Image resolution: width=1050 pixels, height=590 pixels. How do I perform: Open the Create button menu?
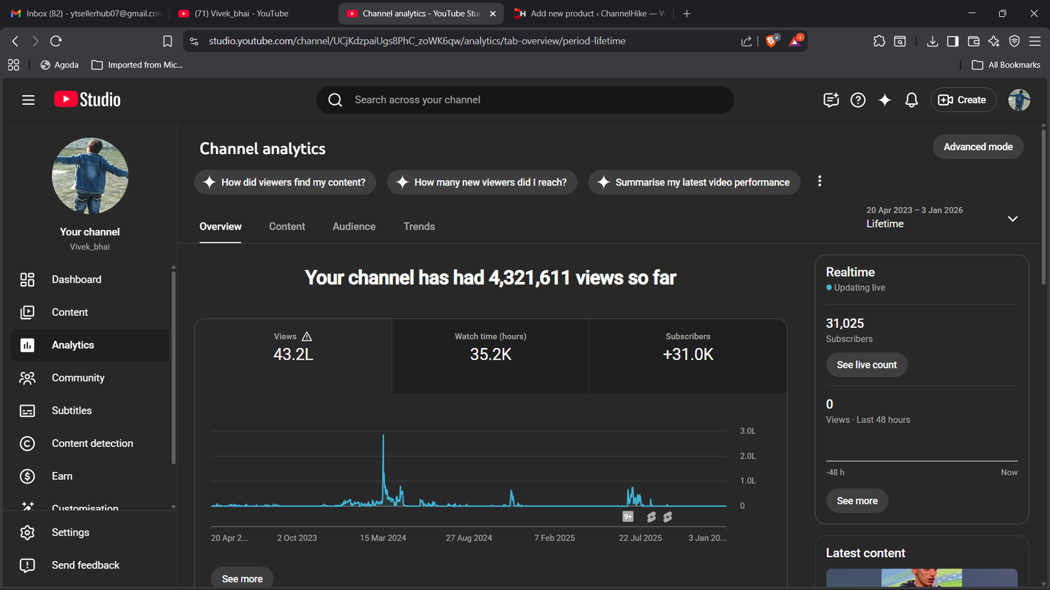tap(963, 100)
